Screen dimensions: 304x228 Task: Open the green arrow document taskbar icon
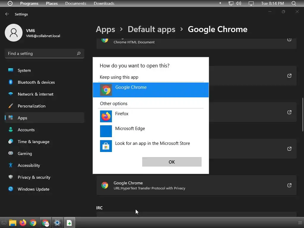(x=69, y=223)
